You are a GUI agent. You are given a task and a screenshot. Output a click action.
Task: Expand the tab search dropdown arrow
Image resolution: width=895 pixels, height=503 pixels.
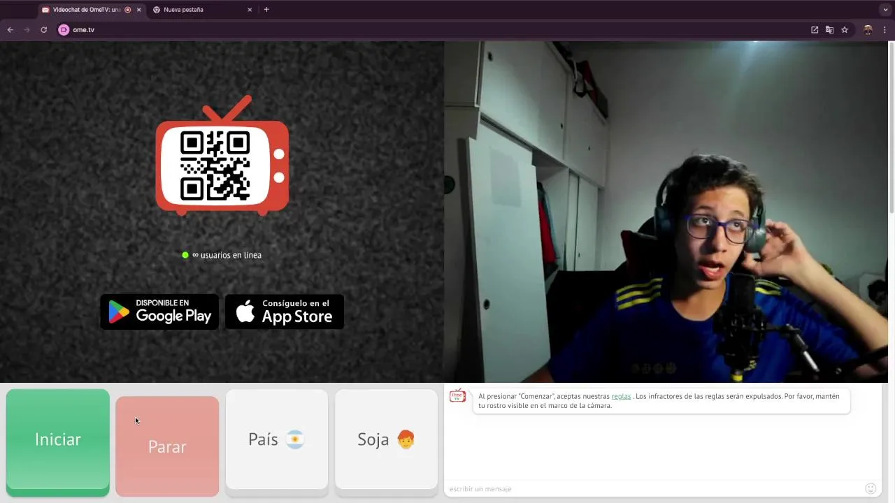tap(886, 10)
